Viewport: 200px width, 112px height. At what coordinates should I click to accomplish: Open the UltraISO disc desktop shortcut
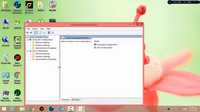click(52, 6)
